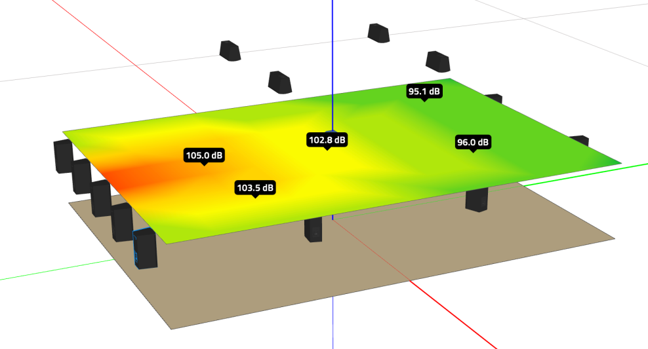Image resolution: width=648 pixels, height=349 pixels.
Task: Click the blue vertical axis line above the heatmap
Action: point(333,62)
